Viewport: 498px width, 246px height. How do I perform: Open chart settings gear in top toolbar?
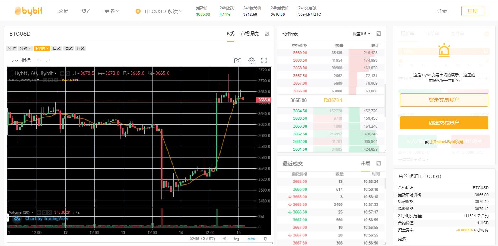(251, 61)
